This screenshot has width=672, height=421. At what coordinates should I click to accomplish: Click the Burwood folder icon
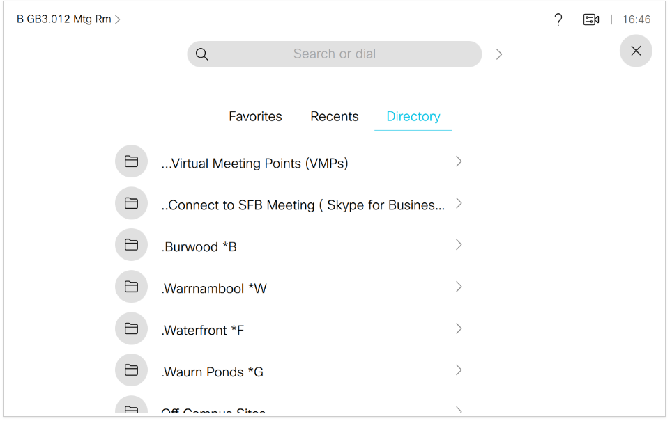click(x=131, y=245)
